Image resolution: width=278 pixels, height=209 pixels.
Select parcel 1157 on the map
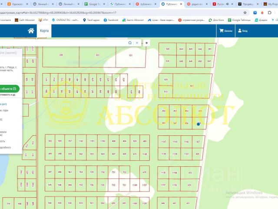[145, 185]
